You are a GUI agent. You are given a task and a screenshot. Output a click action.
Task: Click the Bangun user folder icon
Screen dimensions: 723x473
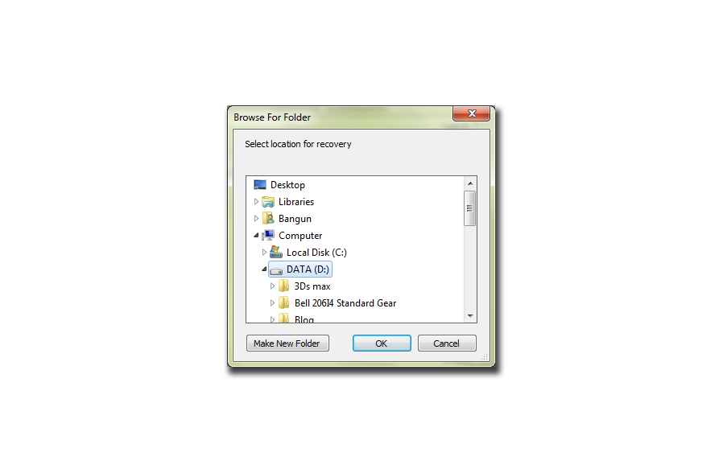click(268, 218)
